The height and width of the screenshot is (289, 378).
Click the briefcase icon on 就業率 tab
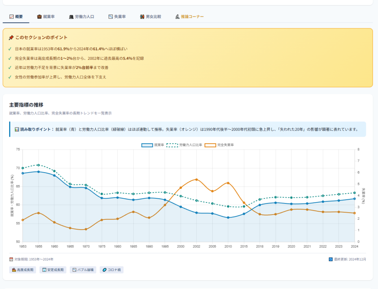[x=39, y=17]
